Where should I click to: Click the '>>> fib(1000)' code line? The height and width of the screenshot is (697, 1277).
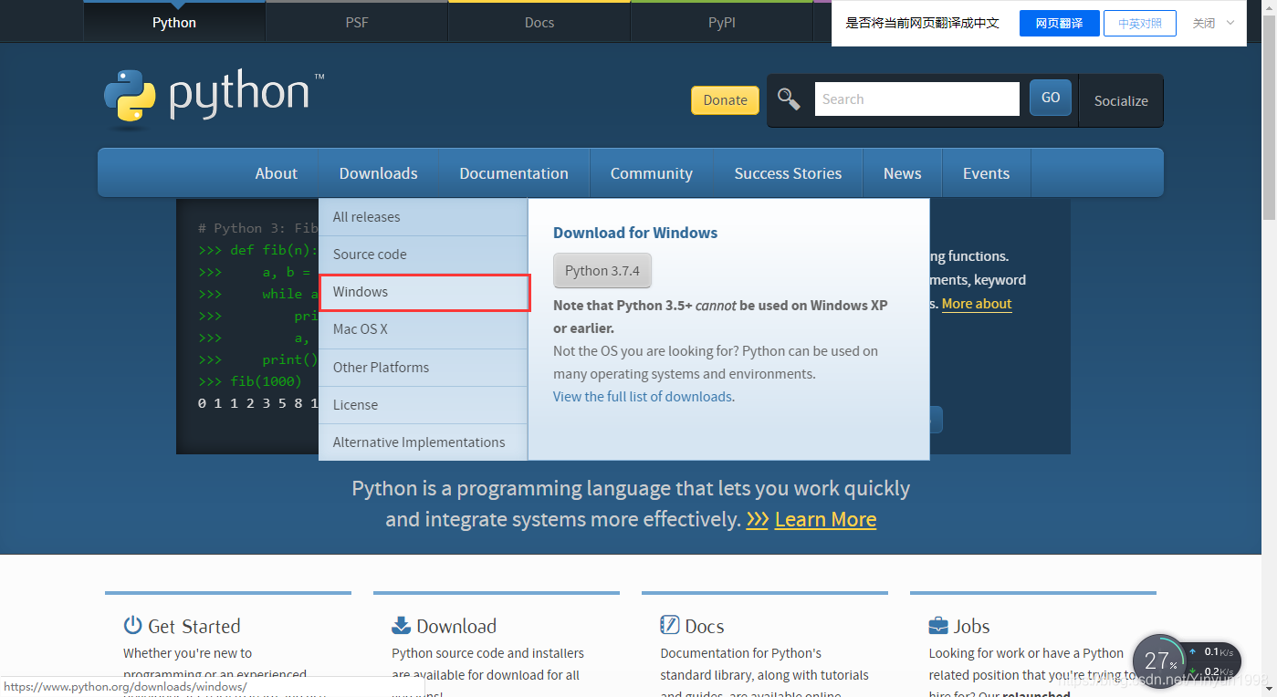[249, 380]
